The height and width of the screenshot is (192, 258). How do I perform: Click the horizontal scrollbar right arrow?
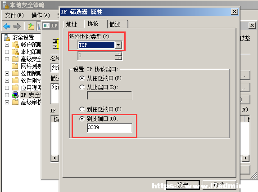tap(246, 158)
